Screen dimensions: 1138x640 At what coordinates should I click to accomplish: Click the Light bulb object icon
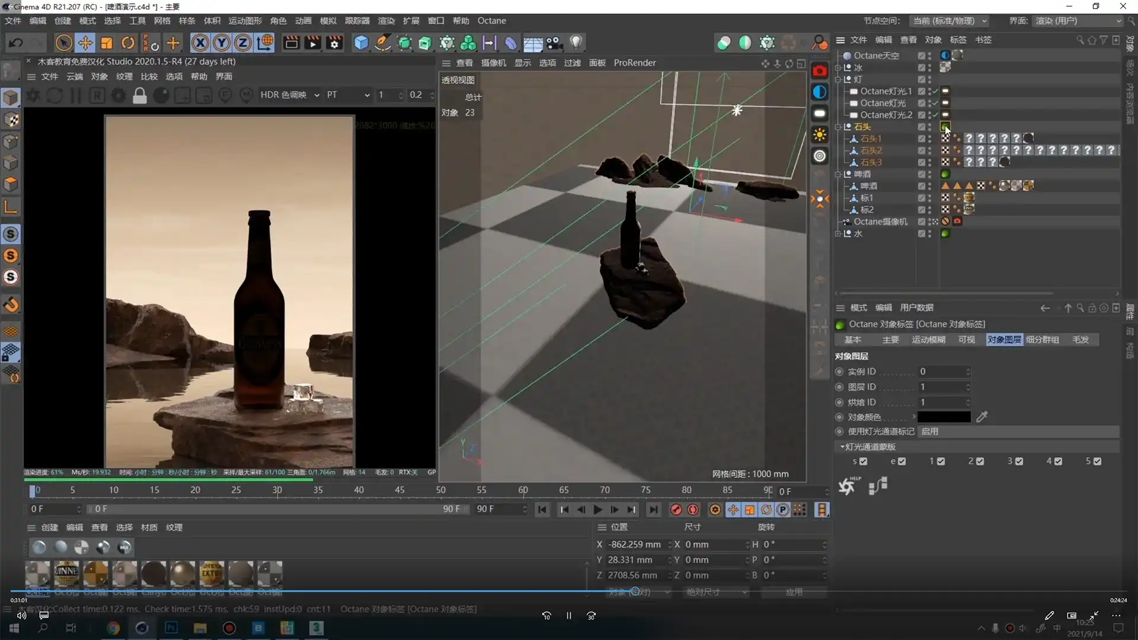(x=576, y=43)
